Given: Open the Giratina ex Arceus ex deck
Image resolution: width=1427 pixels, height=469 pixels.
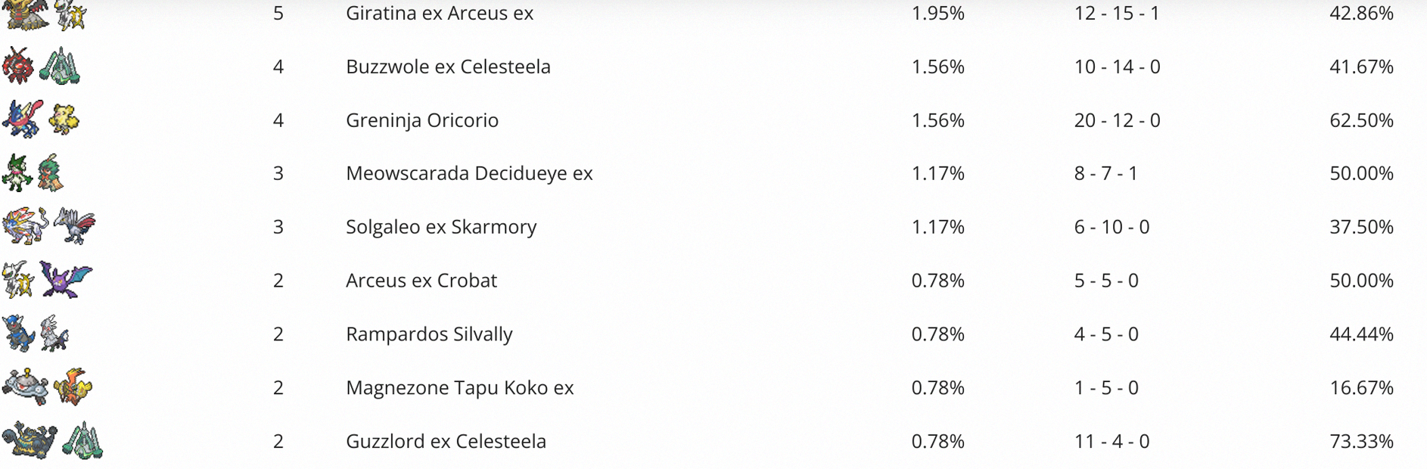Looking at the screenshot, I should click(x=440, y=13).
